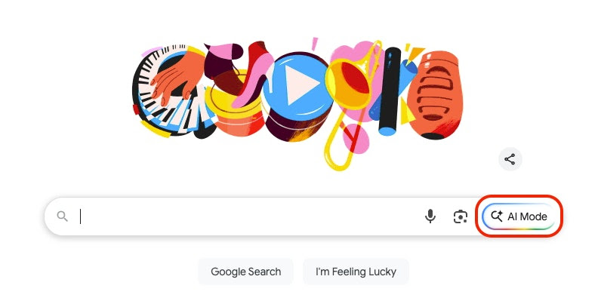
Task: Open AI Mode from search bar
Action: [519, 216]
